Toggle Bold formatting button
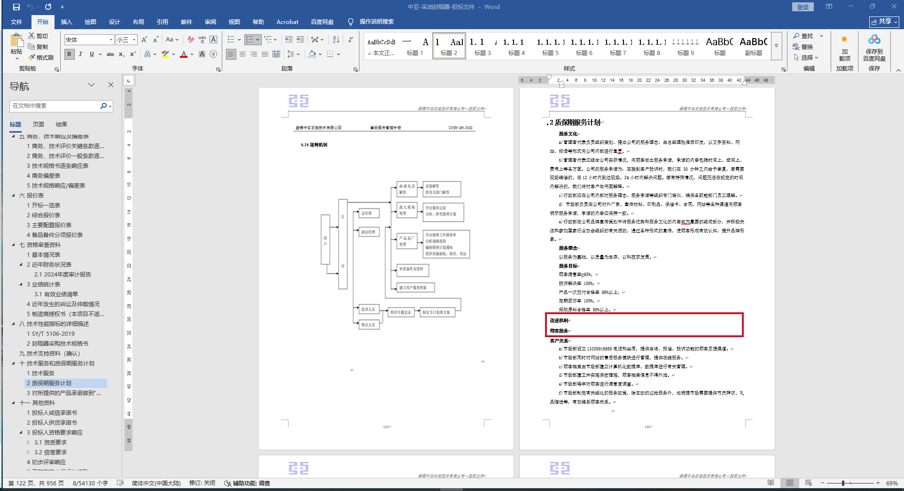This screenshot has height=491, width=904. [69, 54]
